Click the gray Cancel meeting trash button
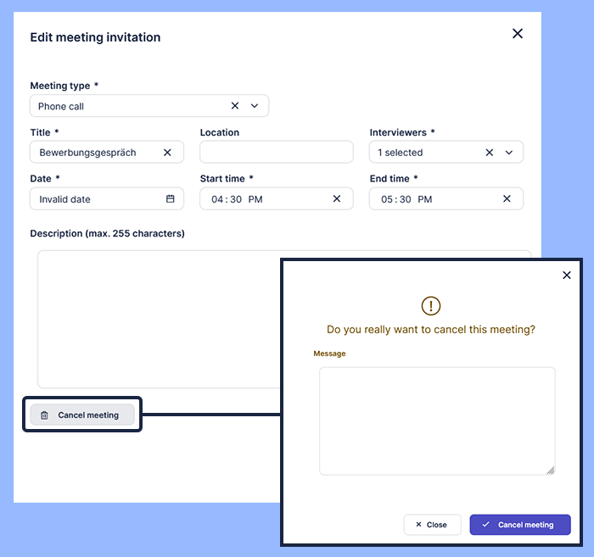This screenshot has height=557, width=594. click(x=82, y=415)
